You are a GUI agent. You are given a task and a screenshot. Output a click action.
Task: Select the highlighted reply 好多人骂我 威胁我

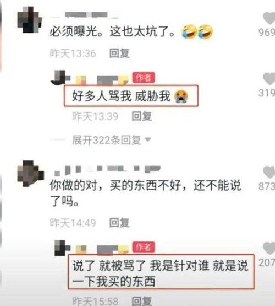point(122,96)
